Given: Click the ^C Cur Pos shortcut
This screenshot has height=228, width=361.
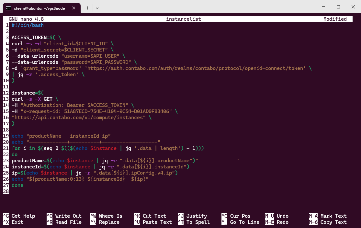Looking at the screenshot, I should point(236,216).
